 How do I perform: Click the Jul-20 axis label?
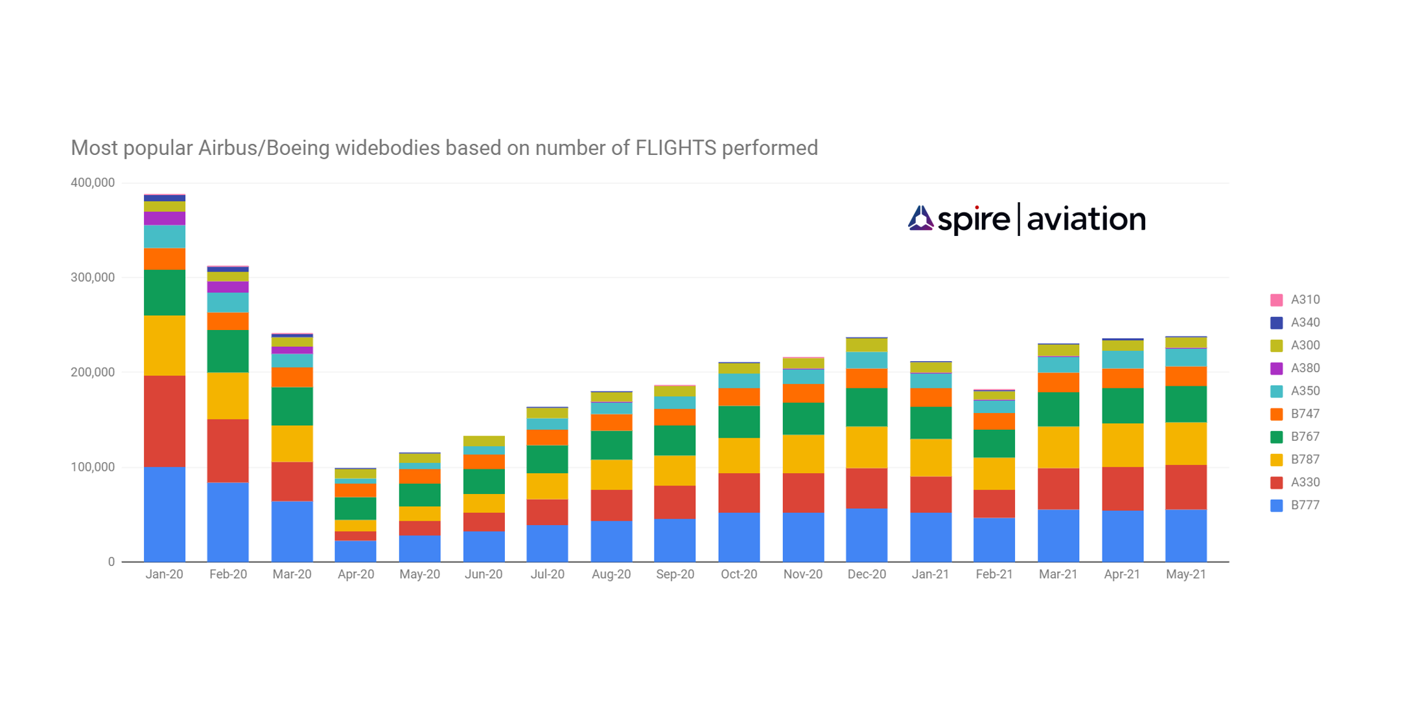[x=547, y=575]
